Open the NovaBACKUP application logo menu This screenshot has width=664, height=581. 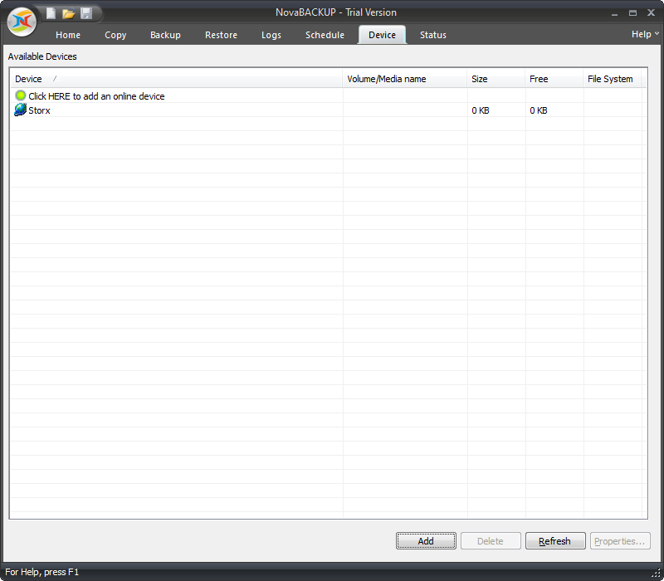[22, 22]
